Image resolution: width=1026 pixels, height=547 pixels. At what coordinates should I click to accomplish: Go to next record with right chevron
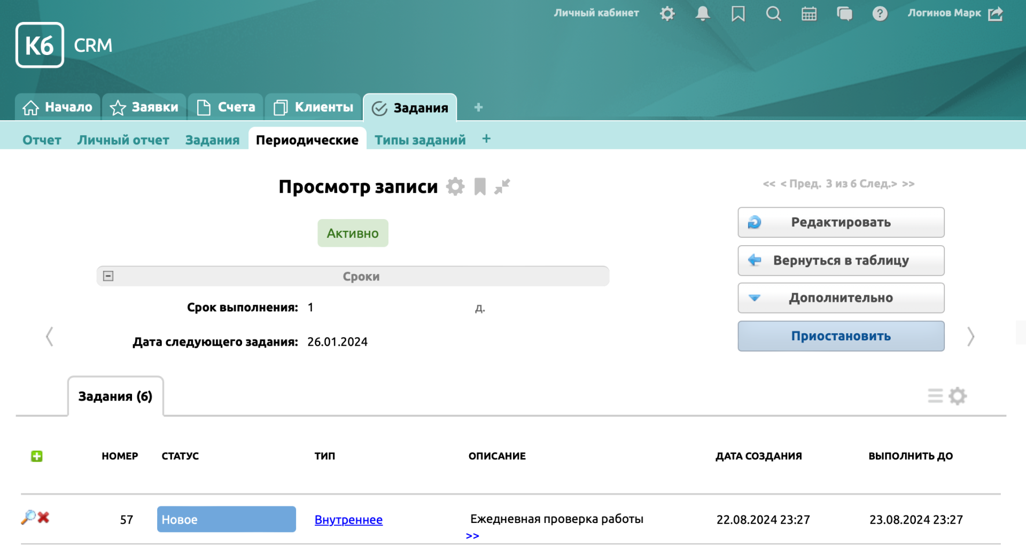click(x=970, y=337)
